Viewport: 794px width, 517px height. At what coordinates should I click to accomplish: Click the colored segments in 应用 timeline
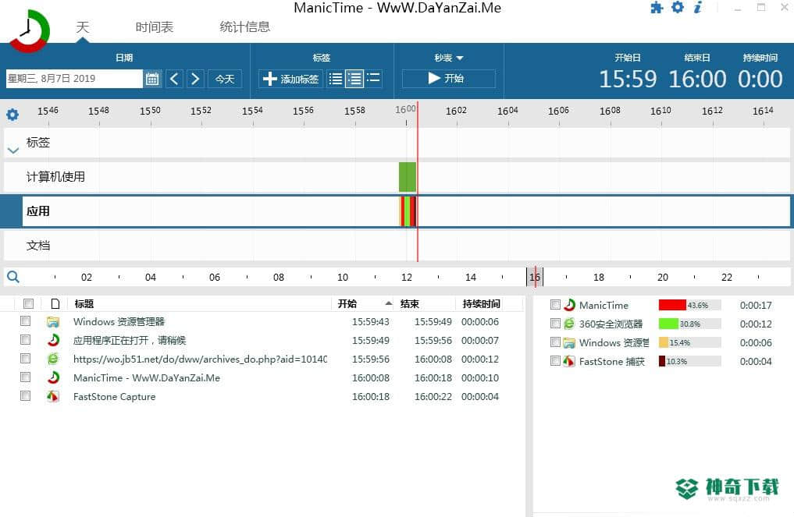(408, 211)
